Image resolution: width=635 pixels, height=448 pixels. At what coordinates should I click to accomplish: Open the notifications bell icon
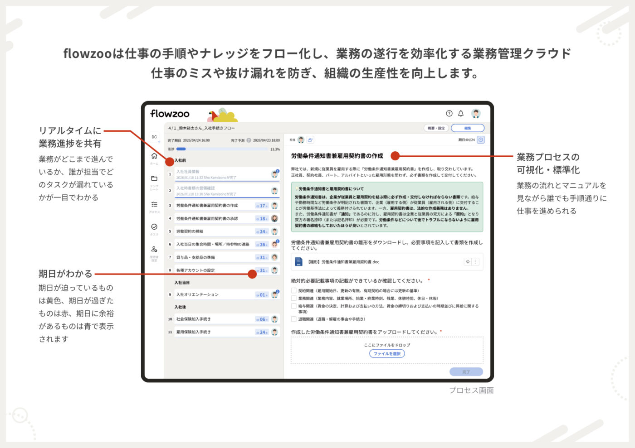[x=461, y=114]
